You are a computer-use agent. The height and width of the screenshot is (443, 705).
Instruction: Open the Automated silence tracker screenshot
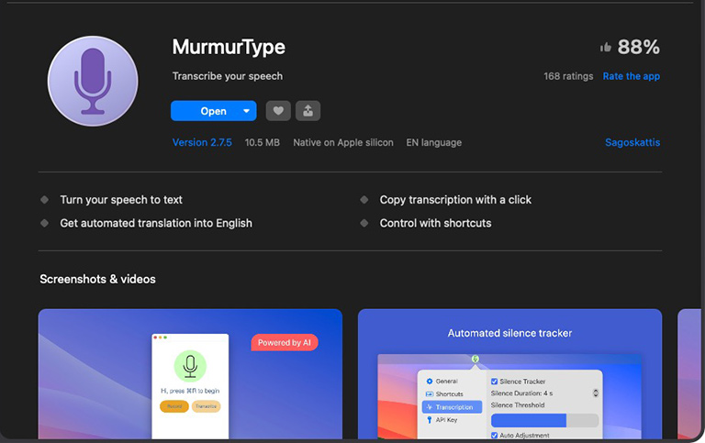coord(509,374)
